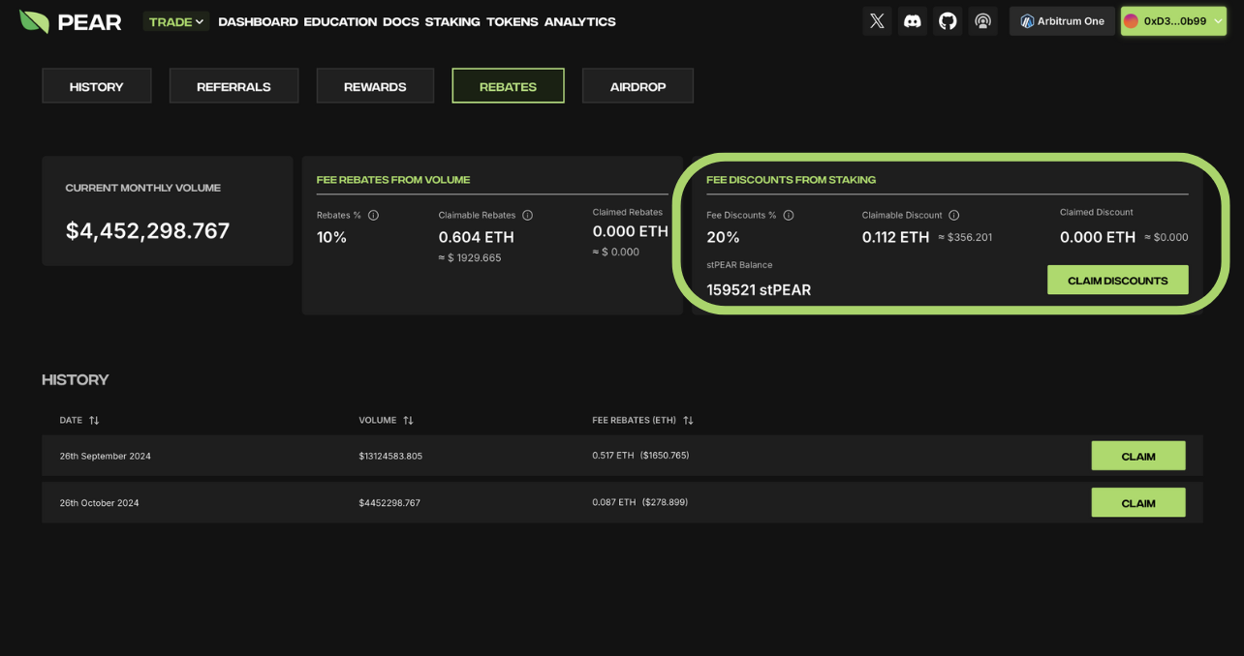The image size is (1244, 656).
Task: Sort history by Fee Rebates (ETH)
Action: point(688,420)
